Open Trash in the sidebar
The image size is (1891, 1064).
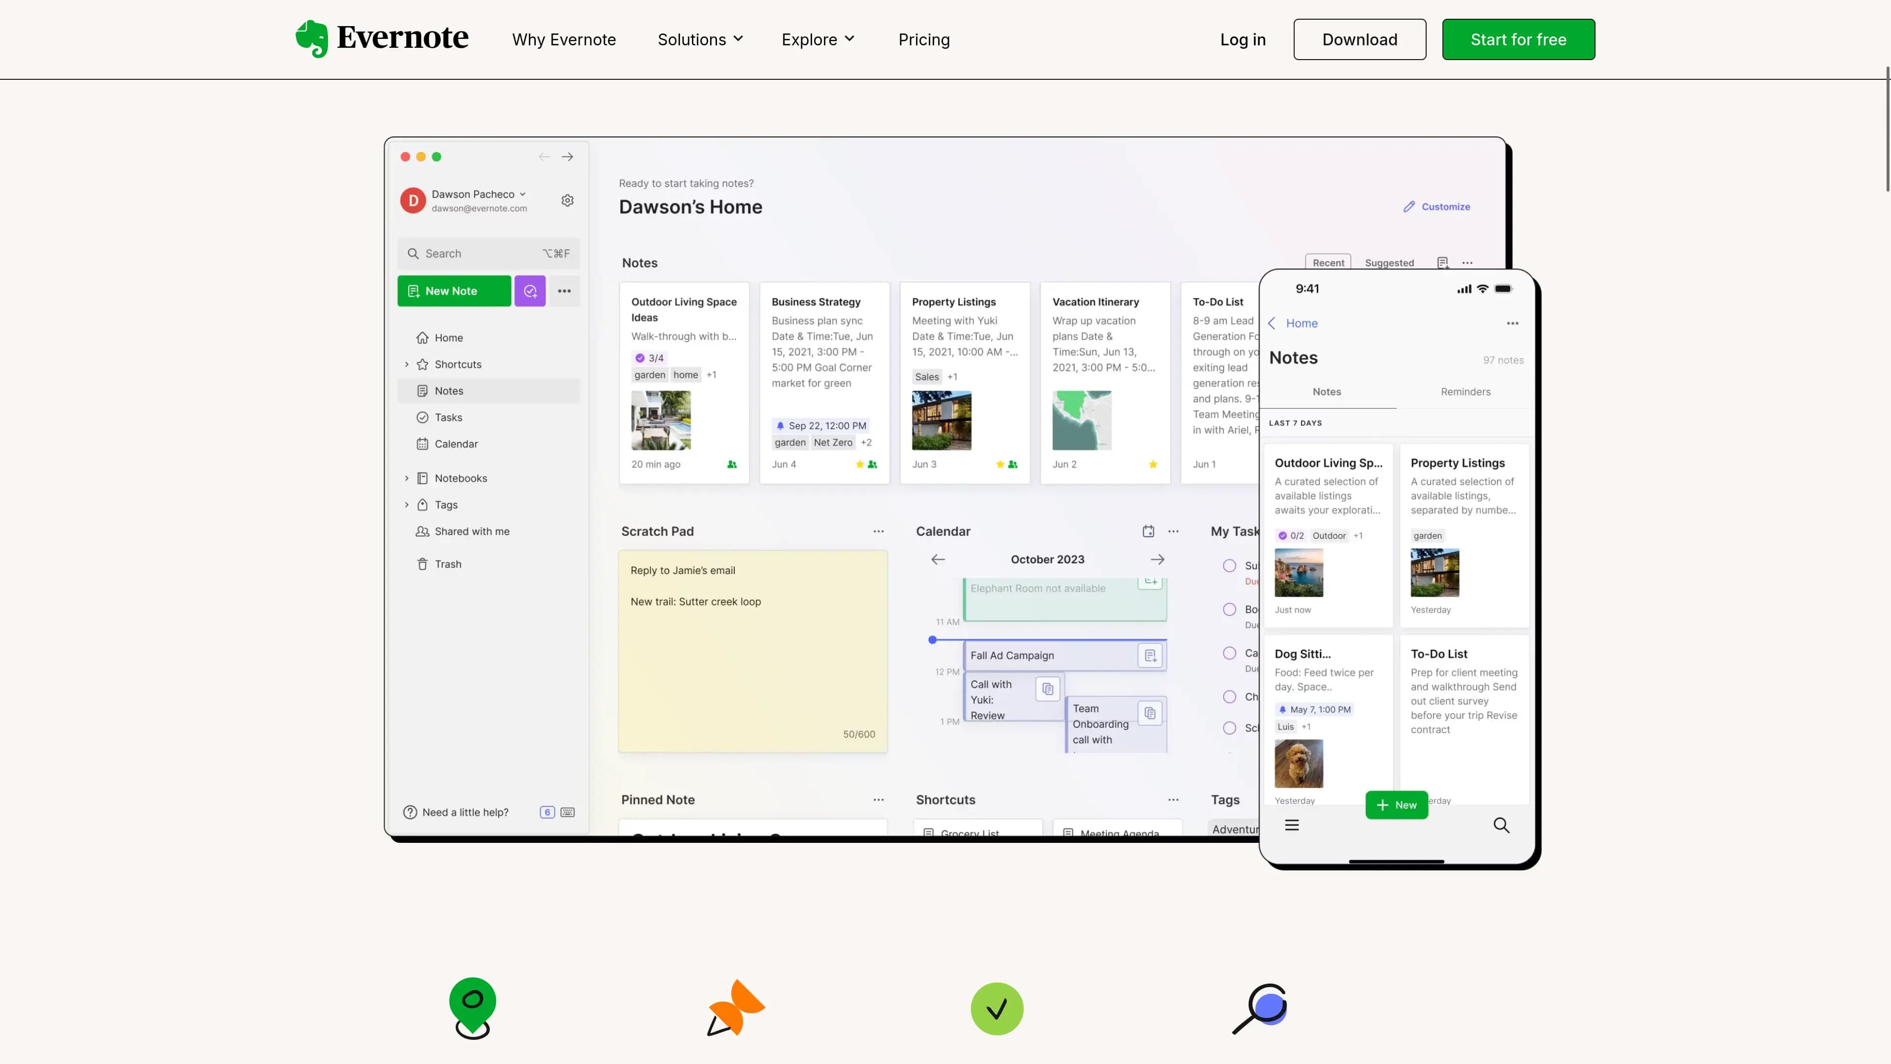pos(488,564)
